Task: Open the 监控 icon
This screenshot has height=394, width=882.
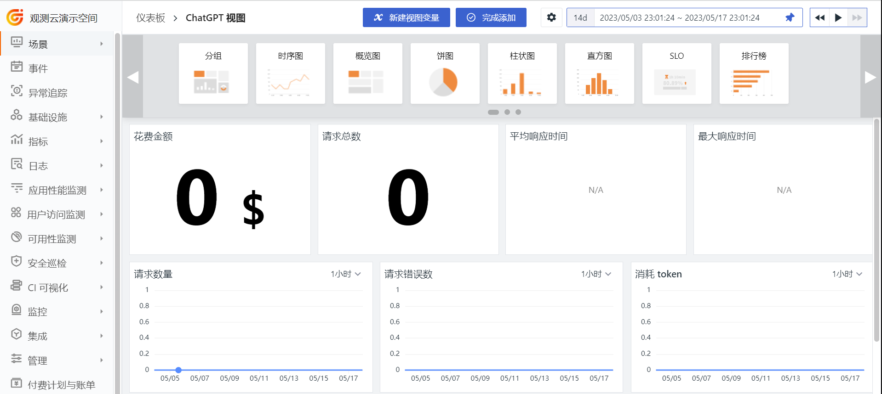Action: (x=17, y=310)
